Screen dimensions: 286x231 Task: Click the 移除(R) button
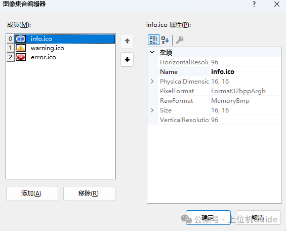point(90,194)
